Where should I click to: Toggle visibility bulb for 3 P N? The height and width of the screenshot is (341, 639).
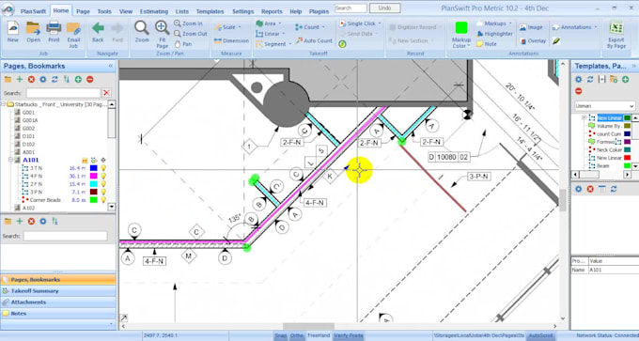pos(103,192)
